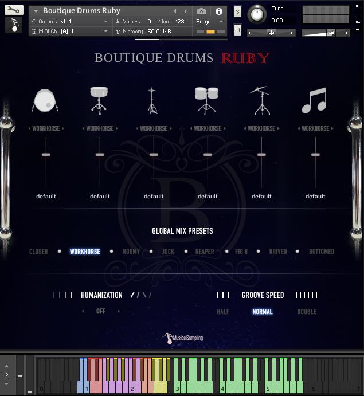Go to previous instrument with the left arrow

tap(175, 11)
